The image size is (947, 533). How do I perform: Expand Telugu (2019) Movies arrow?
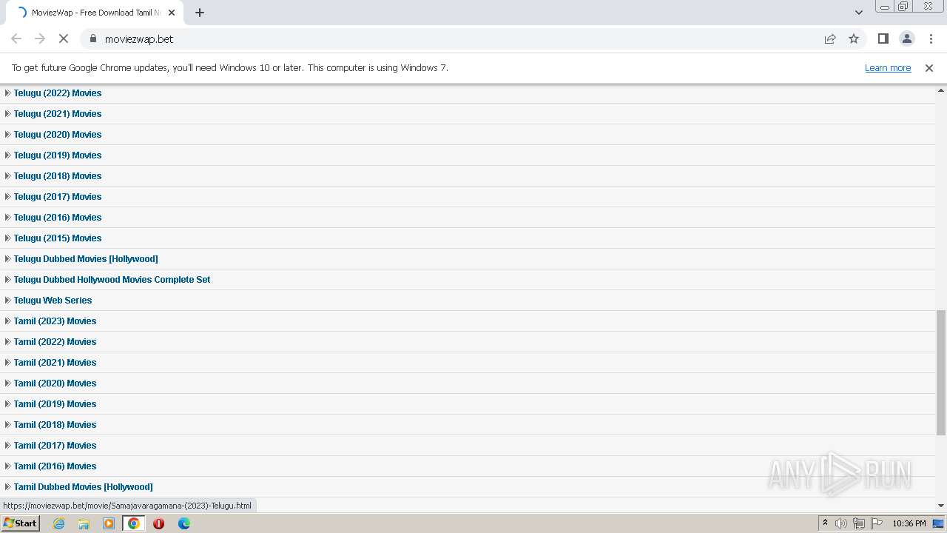point(7,155)
